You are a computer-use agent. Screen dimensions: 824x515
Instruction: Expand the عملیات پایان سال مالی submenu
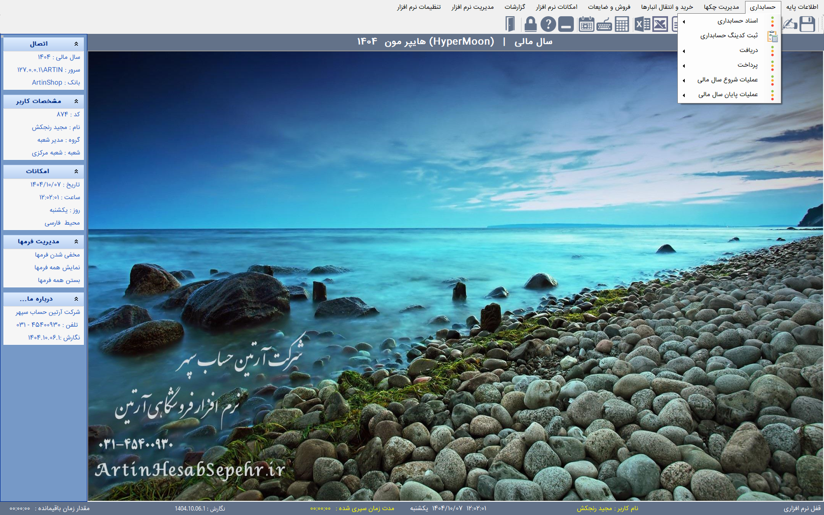point(728,94)
